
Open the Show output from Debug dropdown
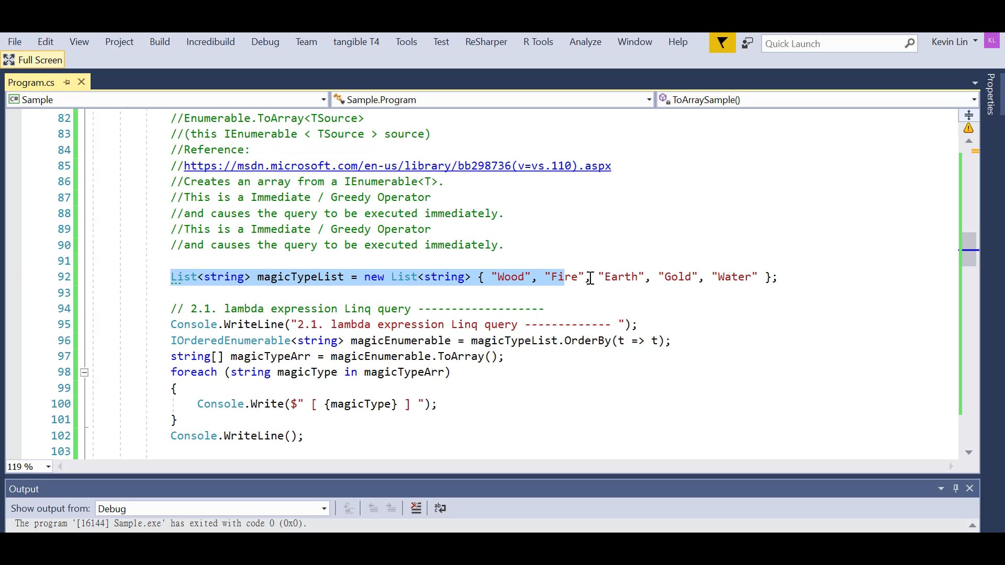coord(323,508)
